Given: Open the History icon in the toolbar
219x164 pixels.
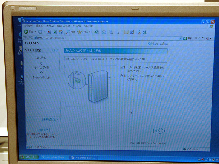Looking at the screenshot, I should [x=97, y=32].
